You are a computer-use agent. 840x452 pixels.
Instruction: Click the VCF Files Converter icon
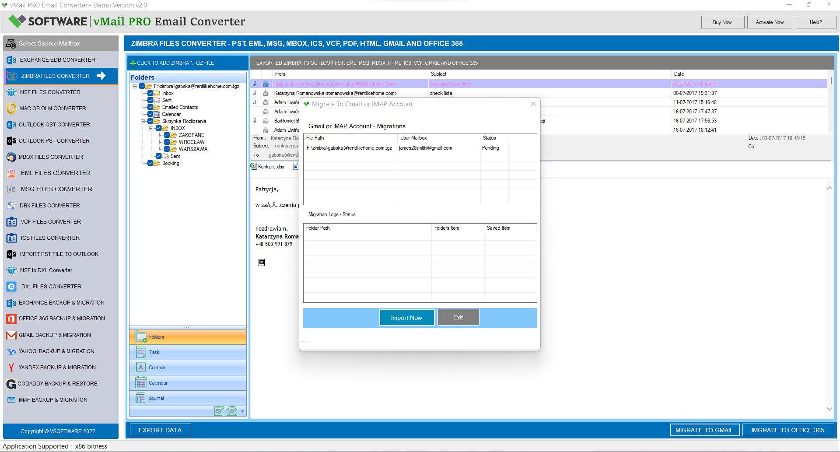[11, 222]
